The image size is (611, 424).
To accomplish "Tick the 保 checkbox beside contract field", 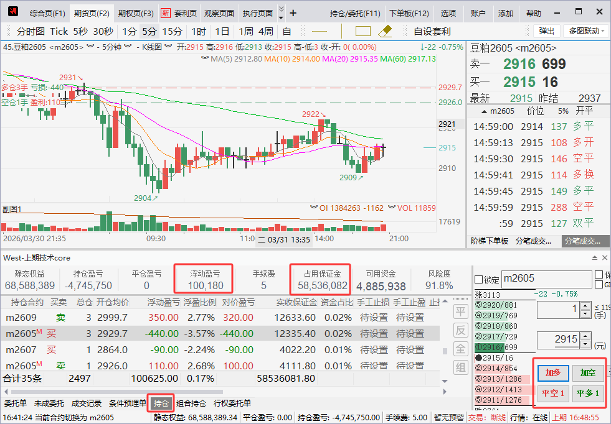I will 599,275.
